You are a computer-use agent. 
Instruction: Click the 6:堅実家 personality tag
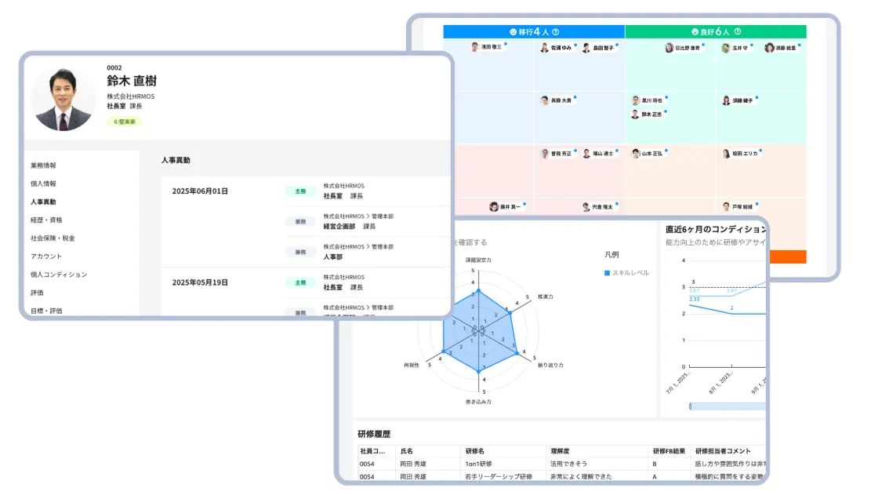[x=125, y=122]
